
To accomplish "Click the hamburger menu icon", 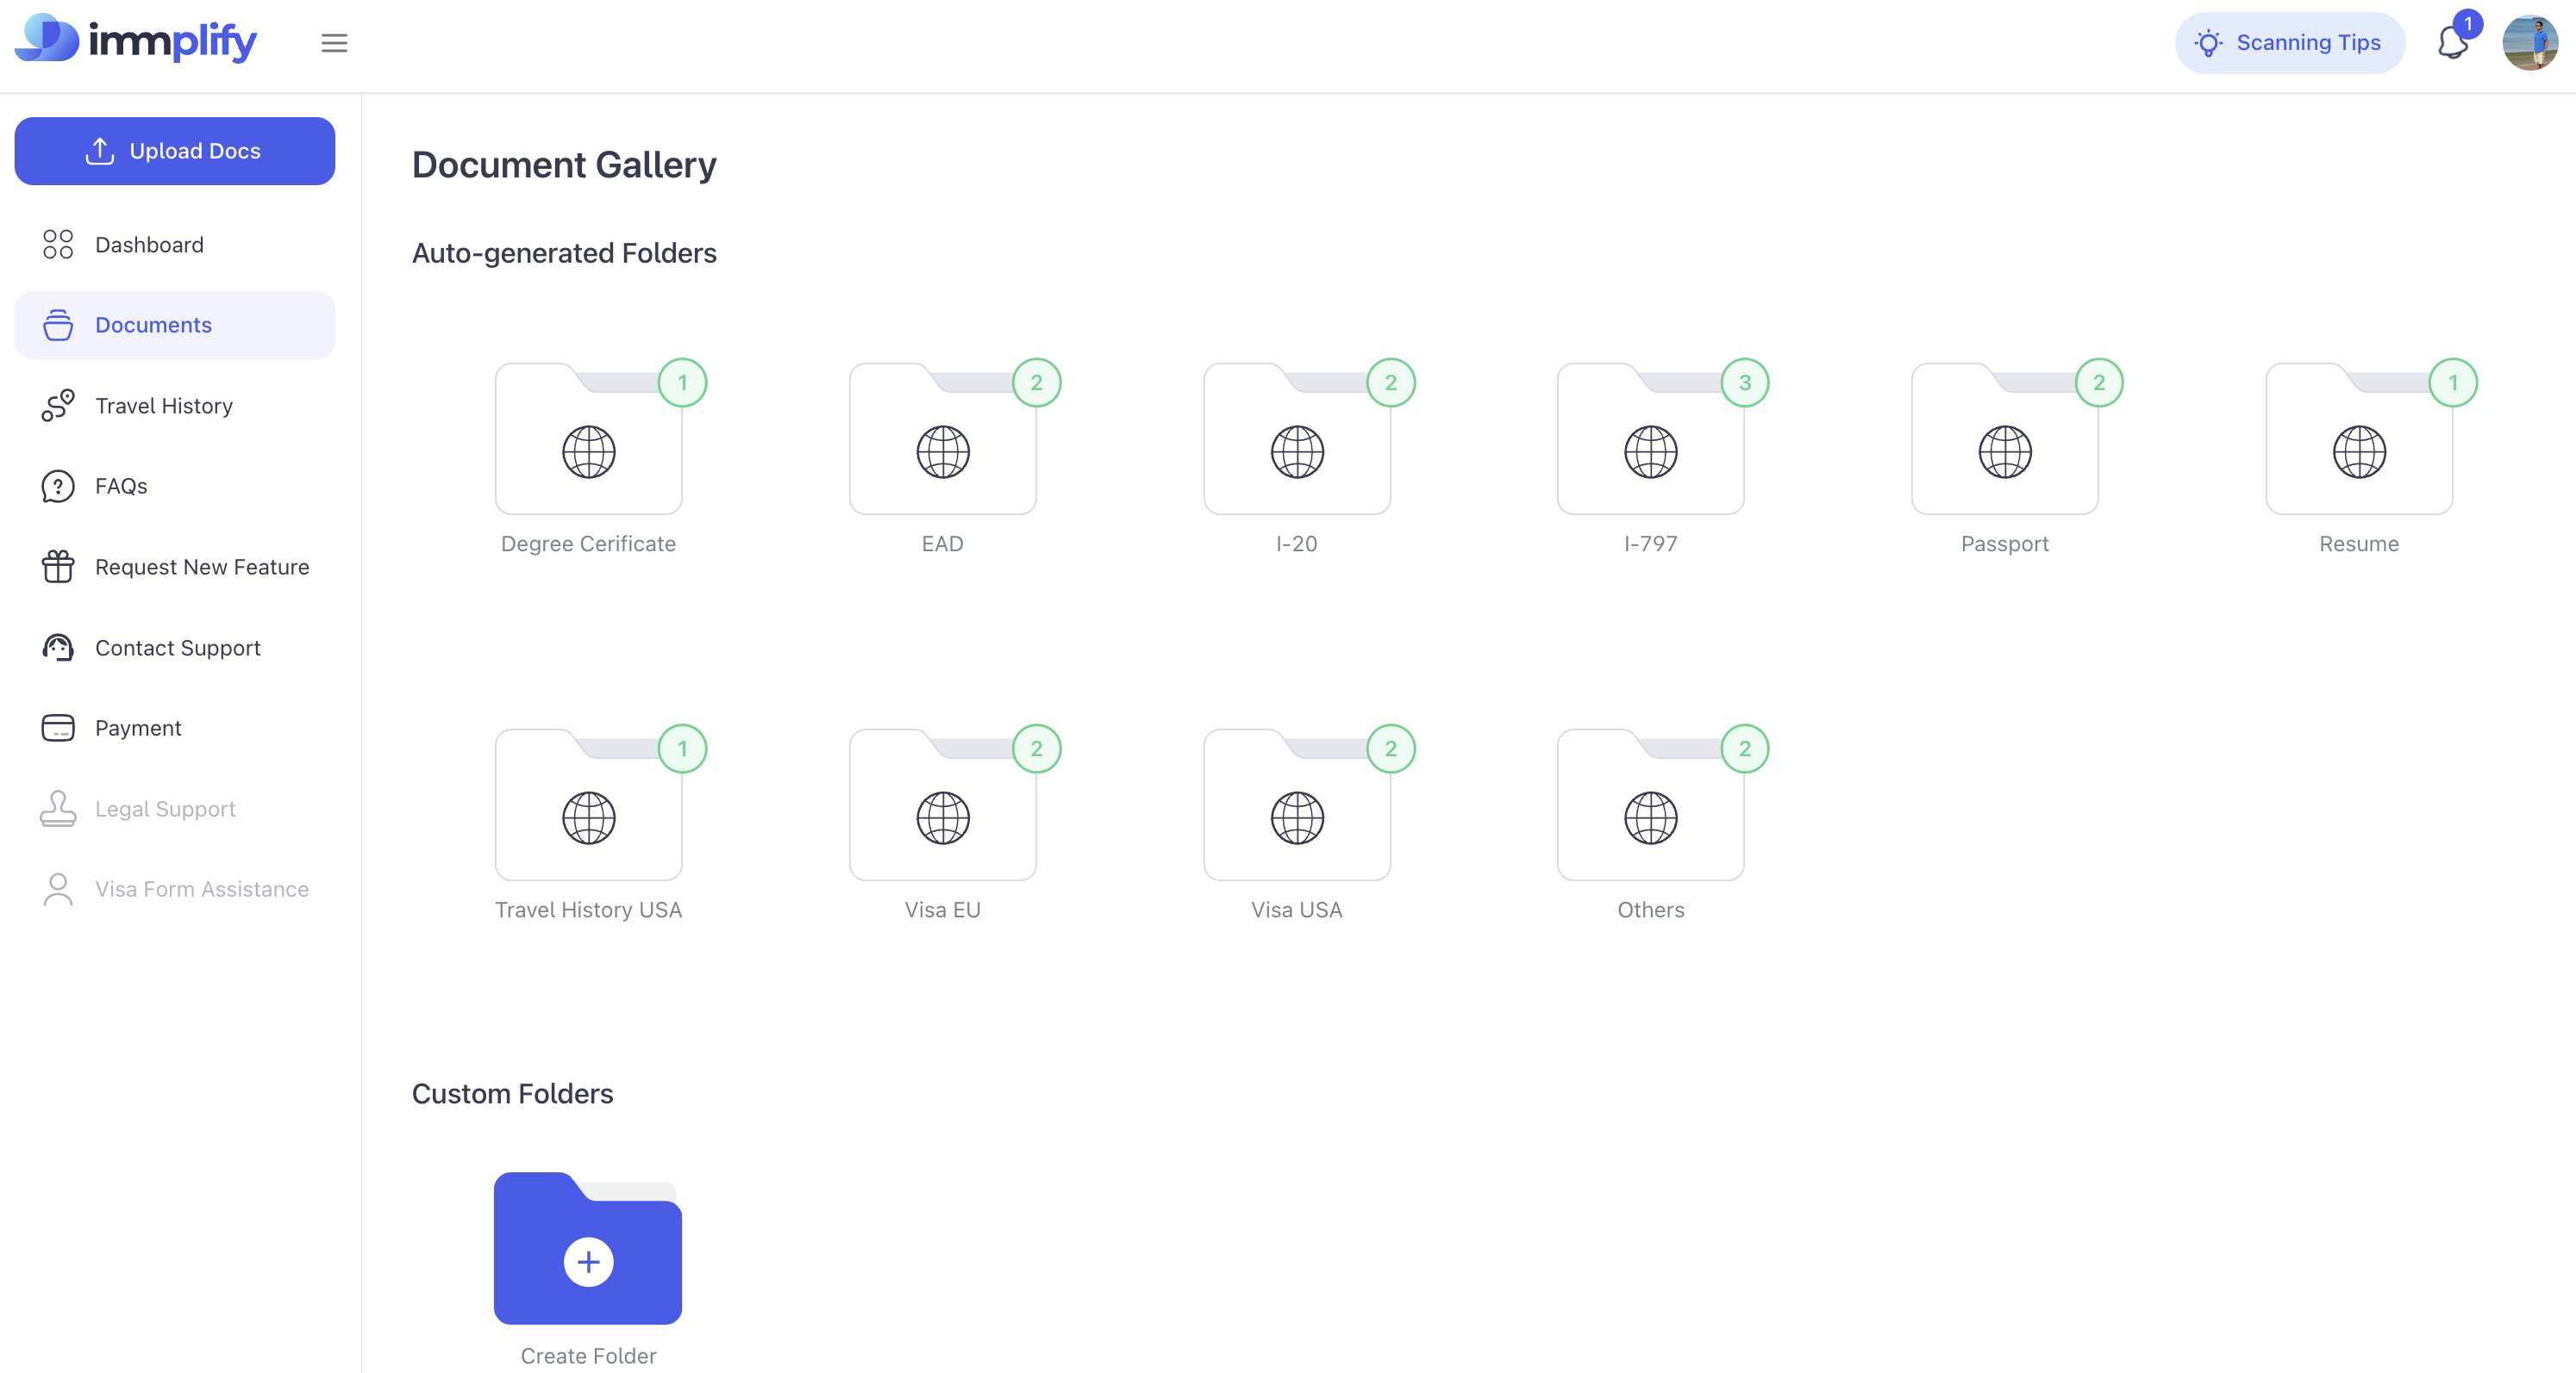I will point(334,43).
